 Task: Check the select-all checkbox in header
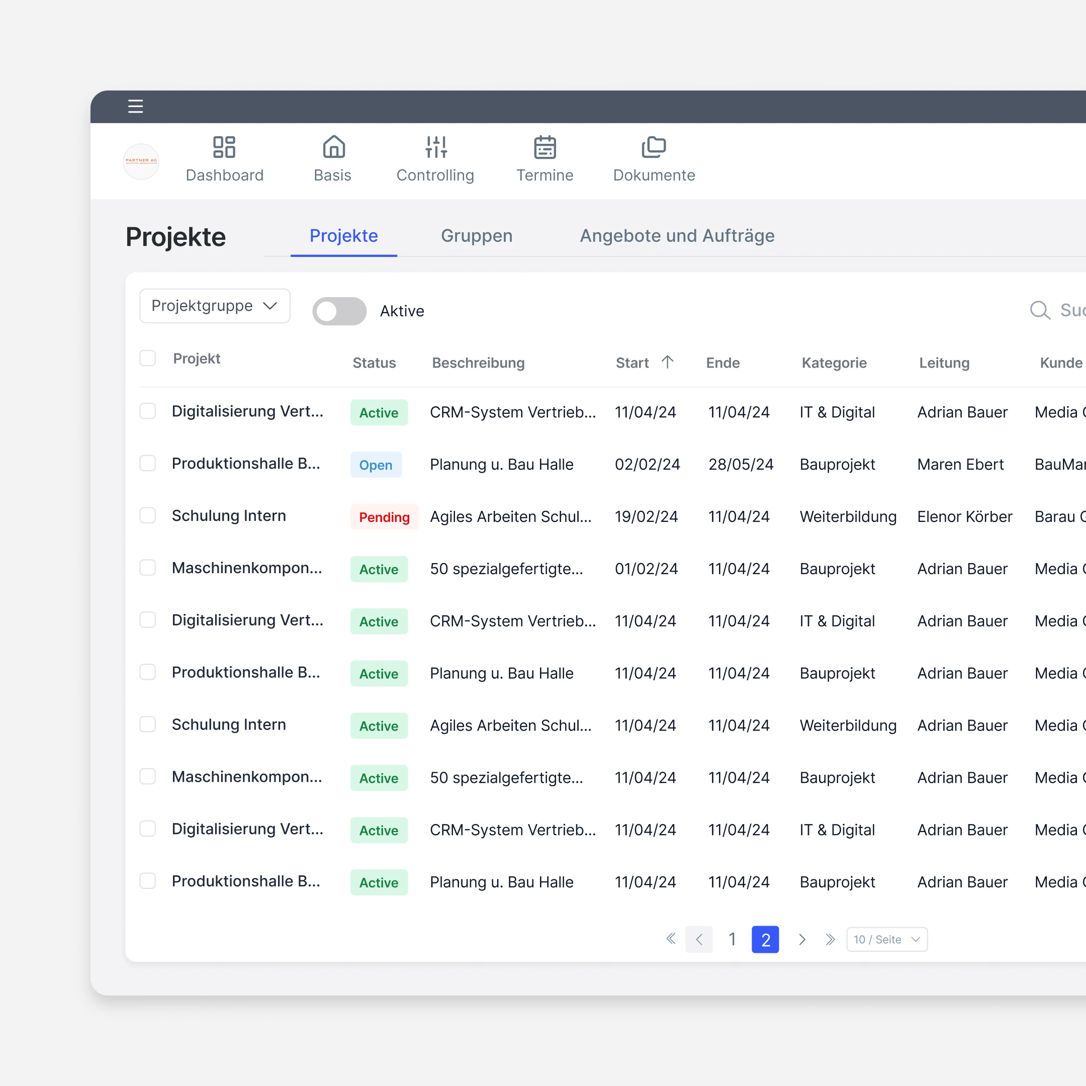coord(148,358)
